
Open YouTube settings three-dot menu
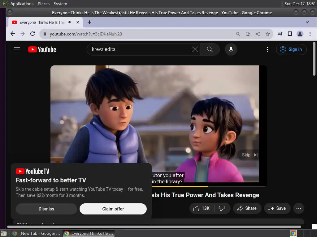[267, 49]
